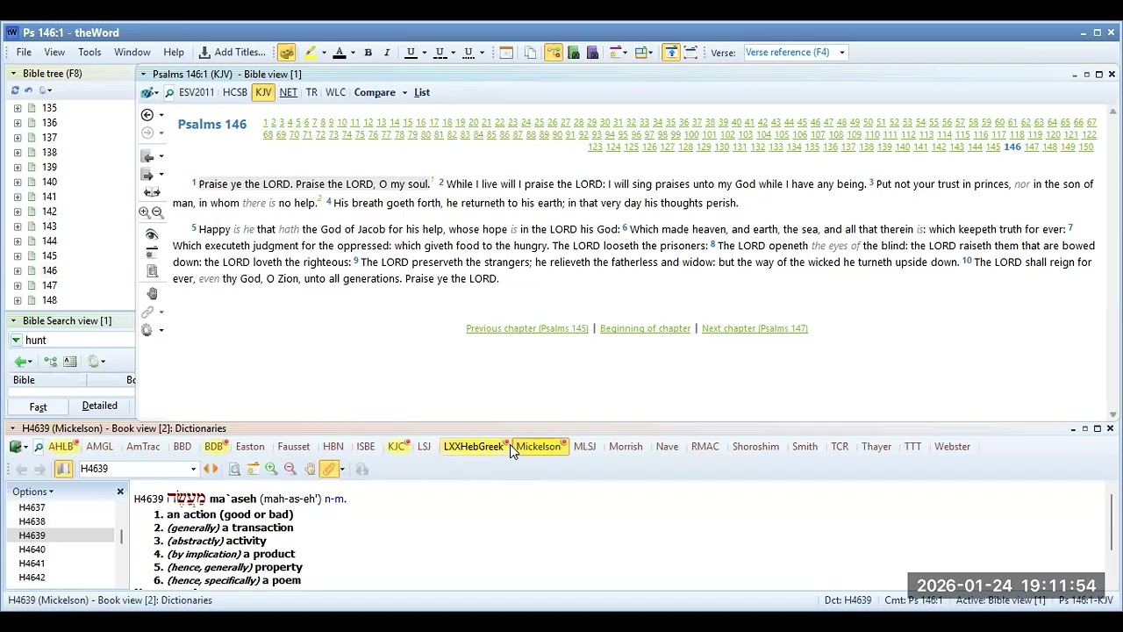Toggle the stay-on-top arrow icon

(x=671, y=53)
